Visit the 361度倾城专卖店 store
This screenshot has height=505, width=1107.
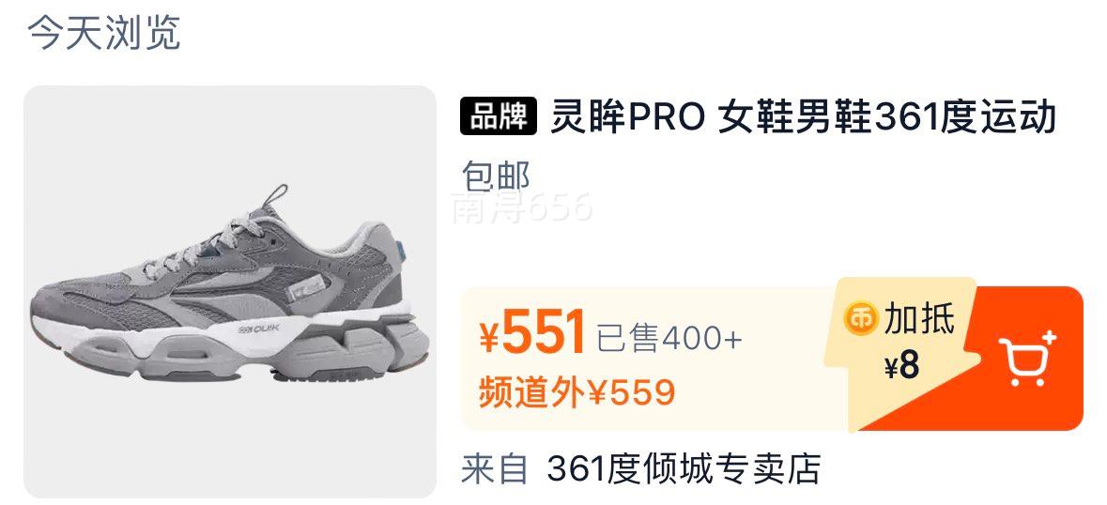(684, 468)
